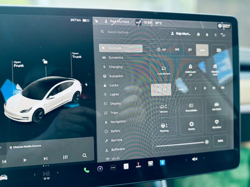Screen dimensions: 250x187
Task: Tap the Auto brightness button
Action: pyautogui.click(x=220, y=141)
